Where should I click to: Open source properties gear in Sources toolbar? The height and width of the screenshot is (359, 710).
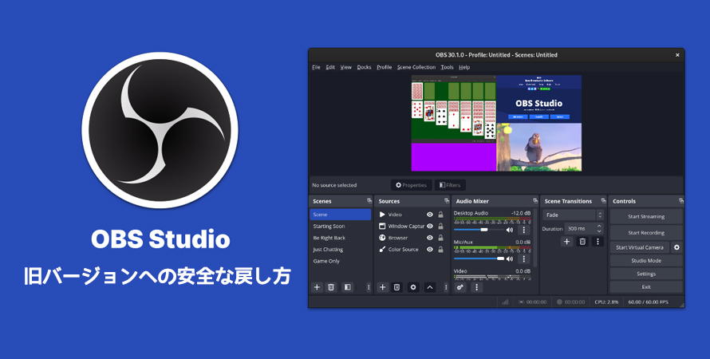click(413, 287)
